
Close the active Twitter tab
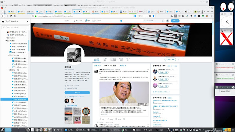(80, 11)
